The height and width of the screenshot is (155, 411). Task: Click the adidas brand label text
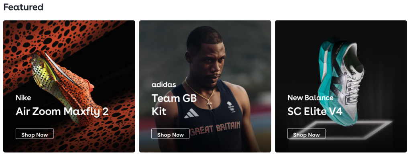click(164, 85)
